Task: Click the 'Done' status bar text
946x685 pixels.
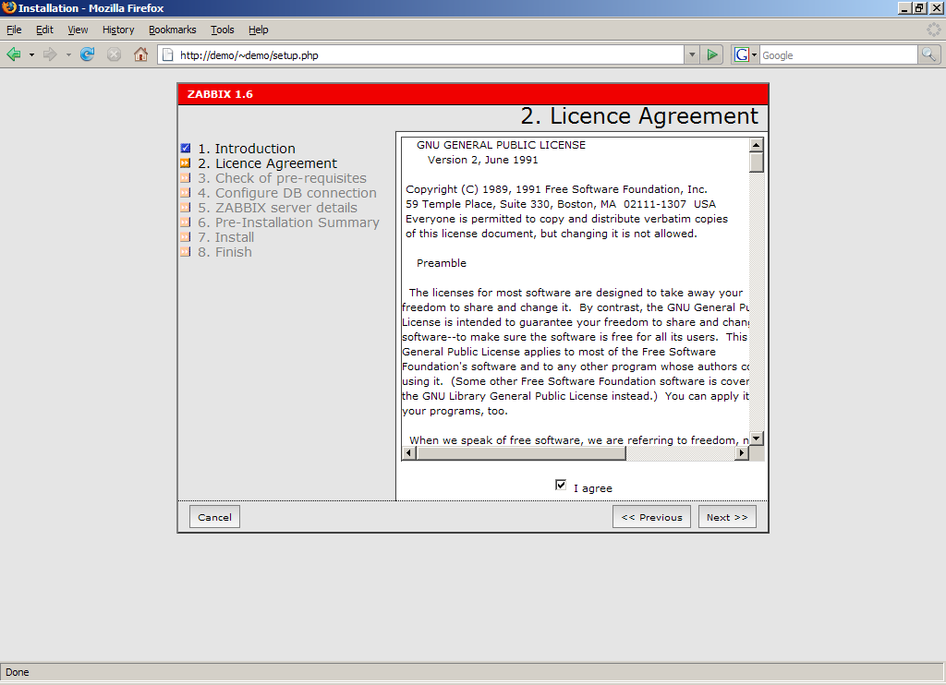Action: click(17, 672)
